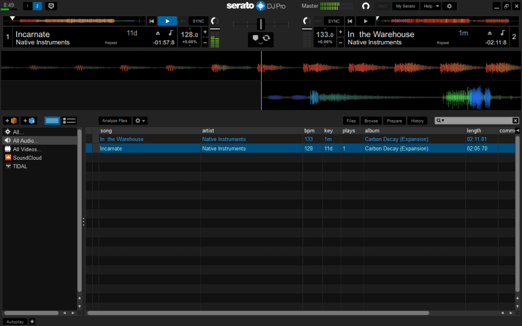The width and height of the screenshot is (522, 326).
Task: Click the deck 1 track overview waveform
Action: click(74, 21)
